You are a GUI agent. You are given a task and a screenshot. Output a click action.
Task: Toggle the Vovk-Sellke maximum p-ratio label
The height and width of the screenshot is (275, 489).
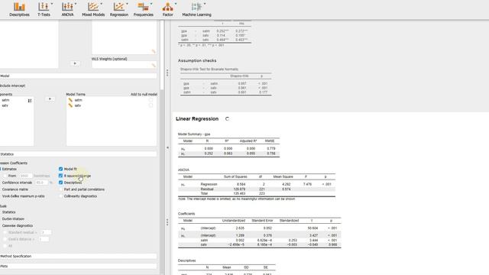(24, 196)
